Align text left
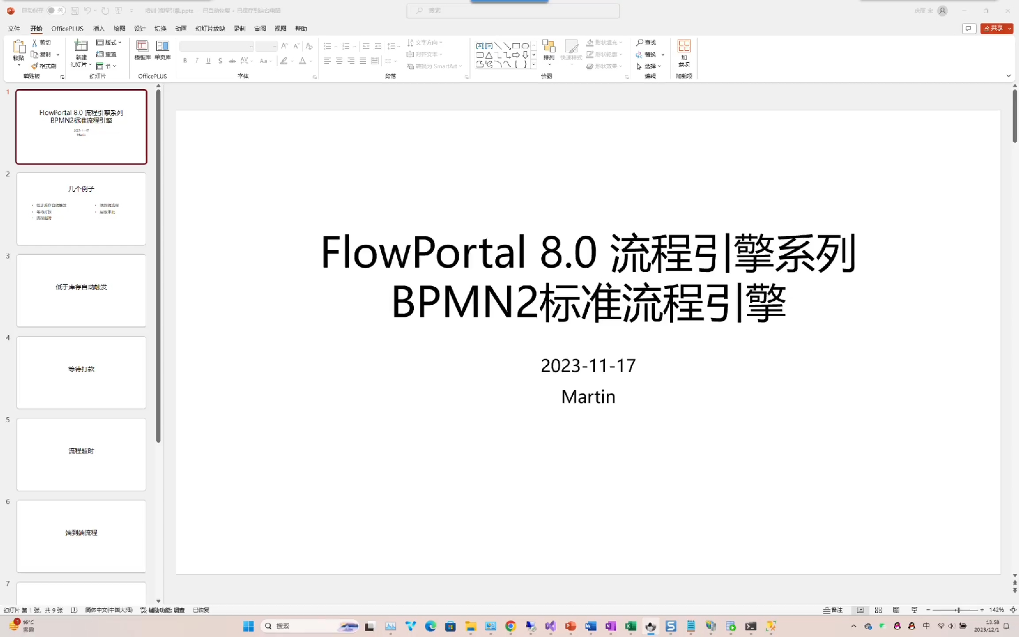The image size is (1019, 637). 327,61
